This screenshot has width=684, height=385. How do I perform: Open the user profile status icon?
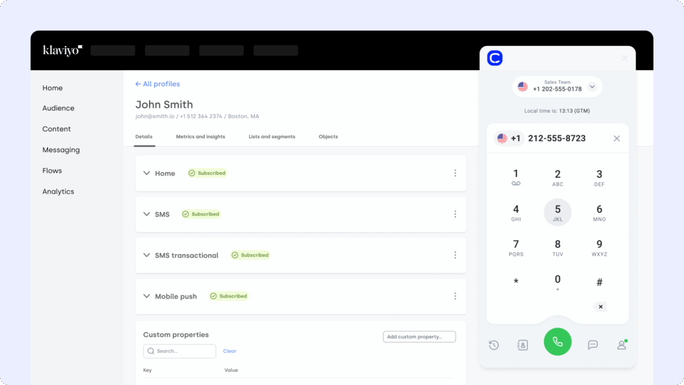(x=622, y=345)
